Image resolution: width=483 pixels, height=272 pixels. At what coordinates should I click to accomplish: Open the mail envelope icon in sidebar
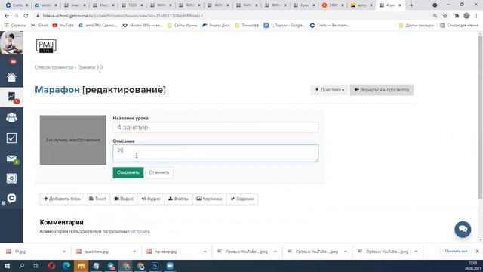[11, 159]
